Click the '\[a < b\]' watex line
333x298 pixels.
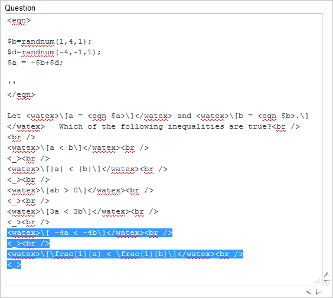pos(78,148)
